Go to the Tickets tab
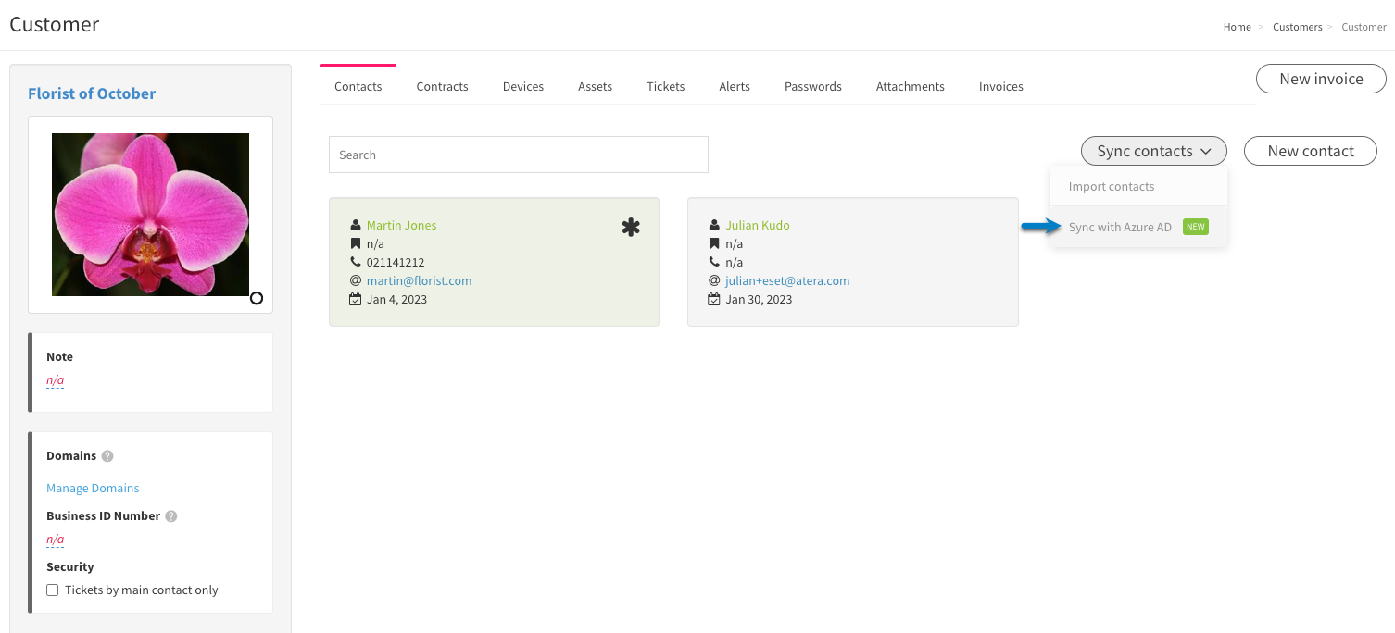Image resolution: width=1395 pixels, height=633 pixels. coord(666,86)
